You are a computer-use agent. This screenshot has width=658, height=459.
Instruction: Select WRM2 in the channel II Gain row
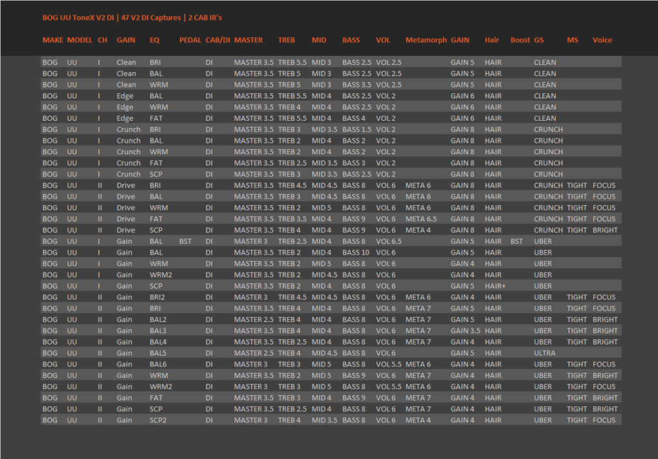(161, 387)
